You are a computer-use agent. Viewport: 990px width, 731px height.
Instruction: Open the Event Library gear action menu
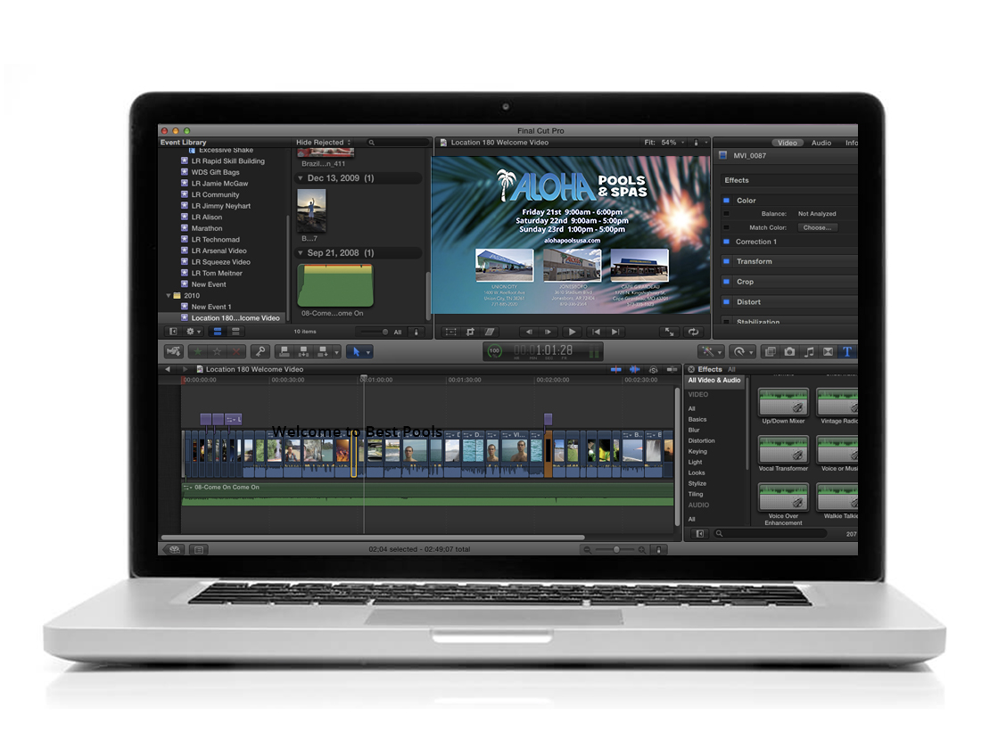(x=193, y=332)
